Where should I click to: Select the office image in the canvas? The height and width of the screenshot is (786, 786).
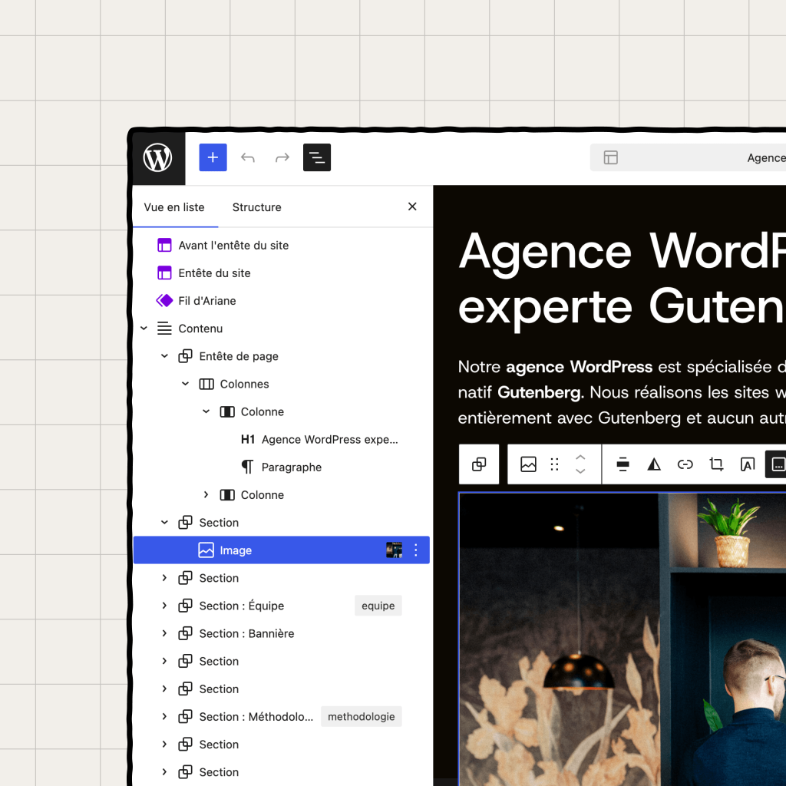623,639
